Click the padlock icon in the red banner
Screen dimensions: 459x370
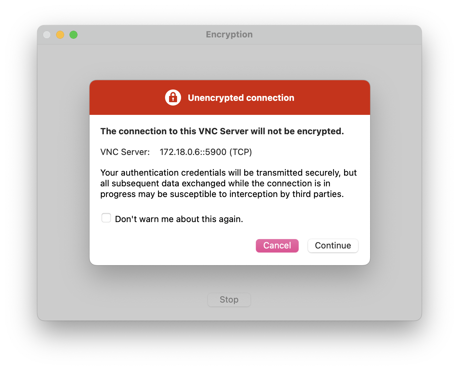tap(173, 98)
